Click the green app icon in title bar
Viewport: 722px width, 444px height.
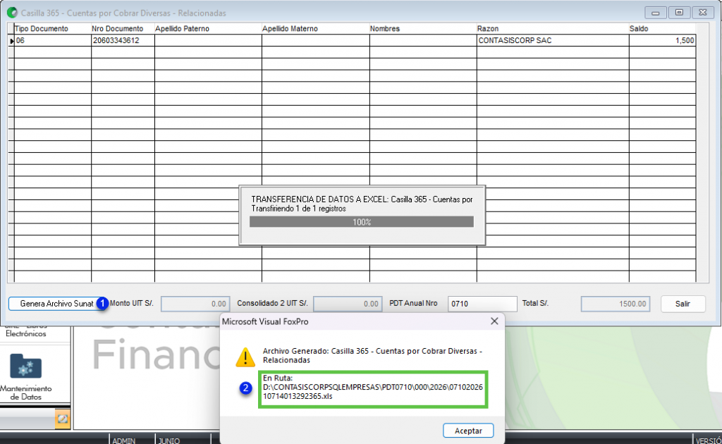pos(13,13)
